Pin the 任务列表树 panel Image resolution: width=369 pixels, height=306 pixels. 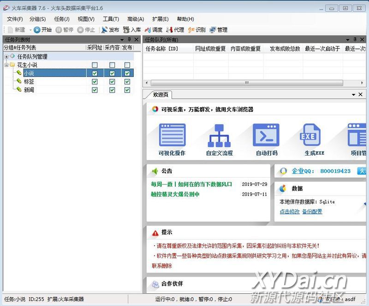point(129,39)
